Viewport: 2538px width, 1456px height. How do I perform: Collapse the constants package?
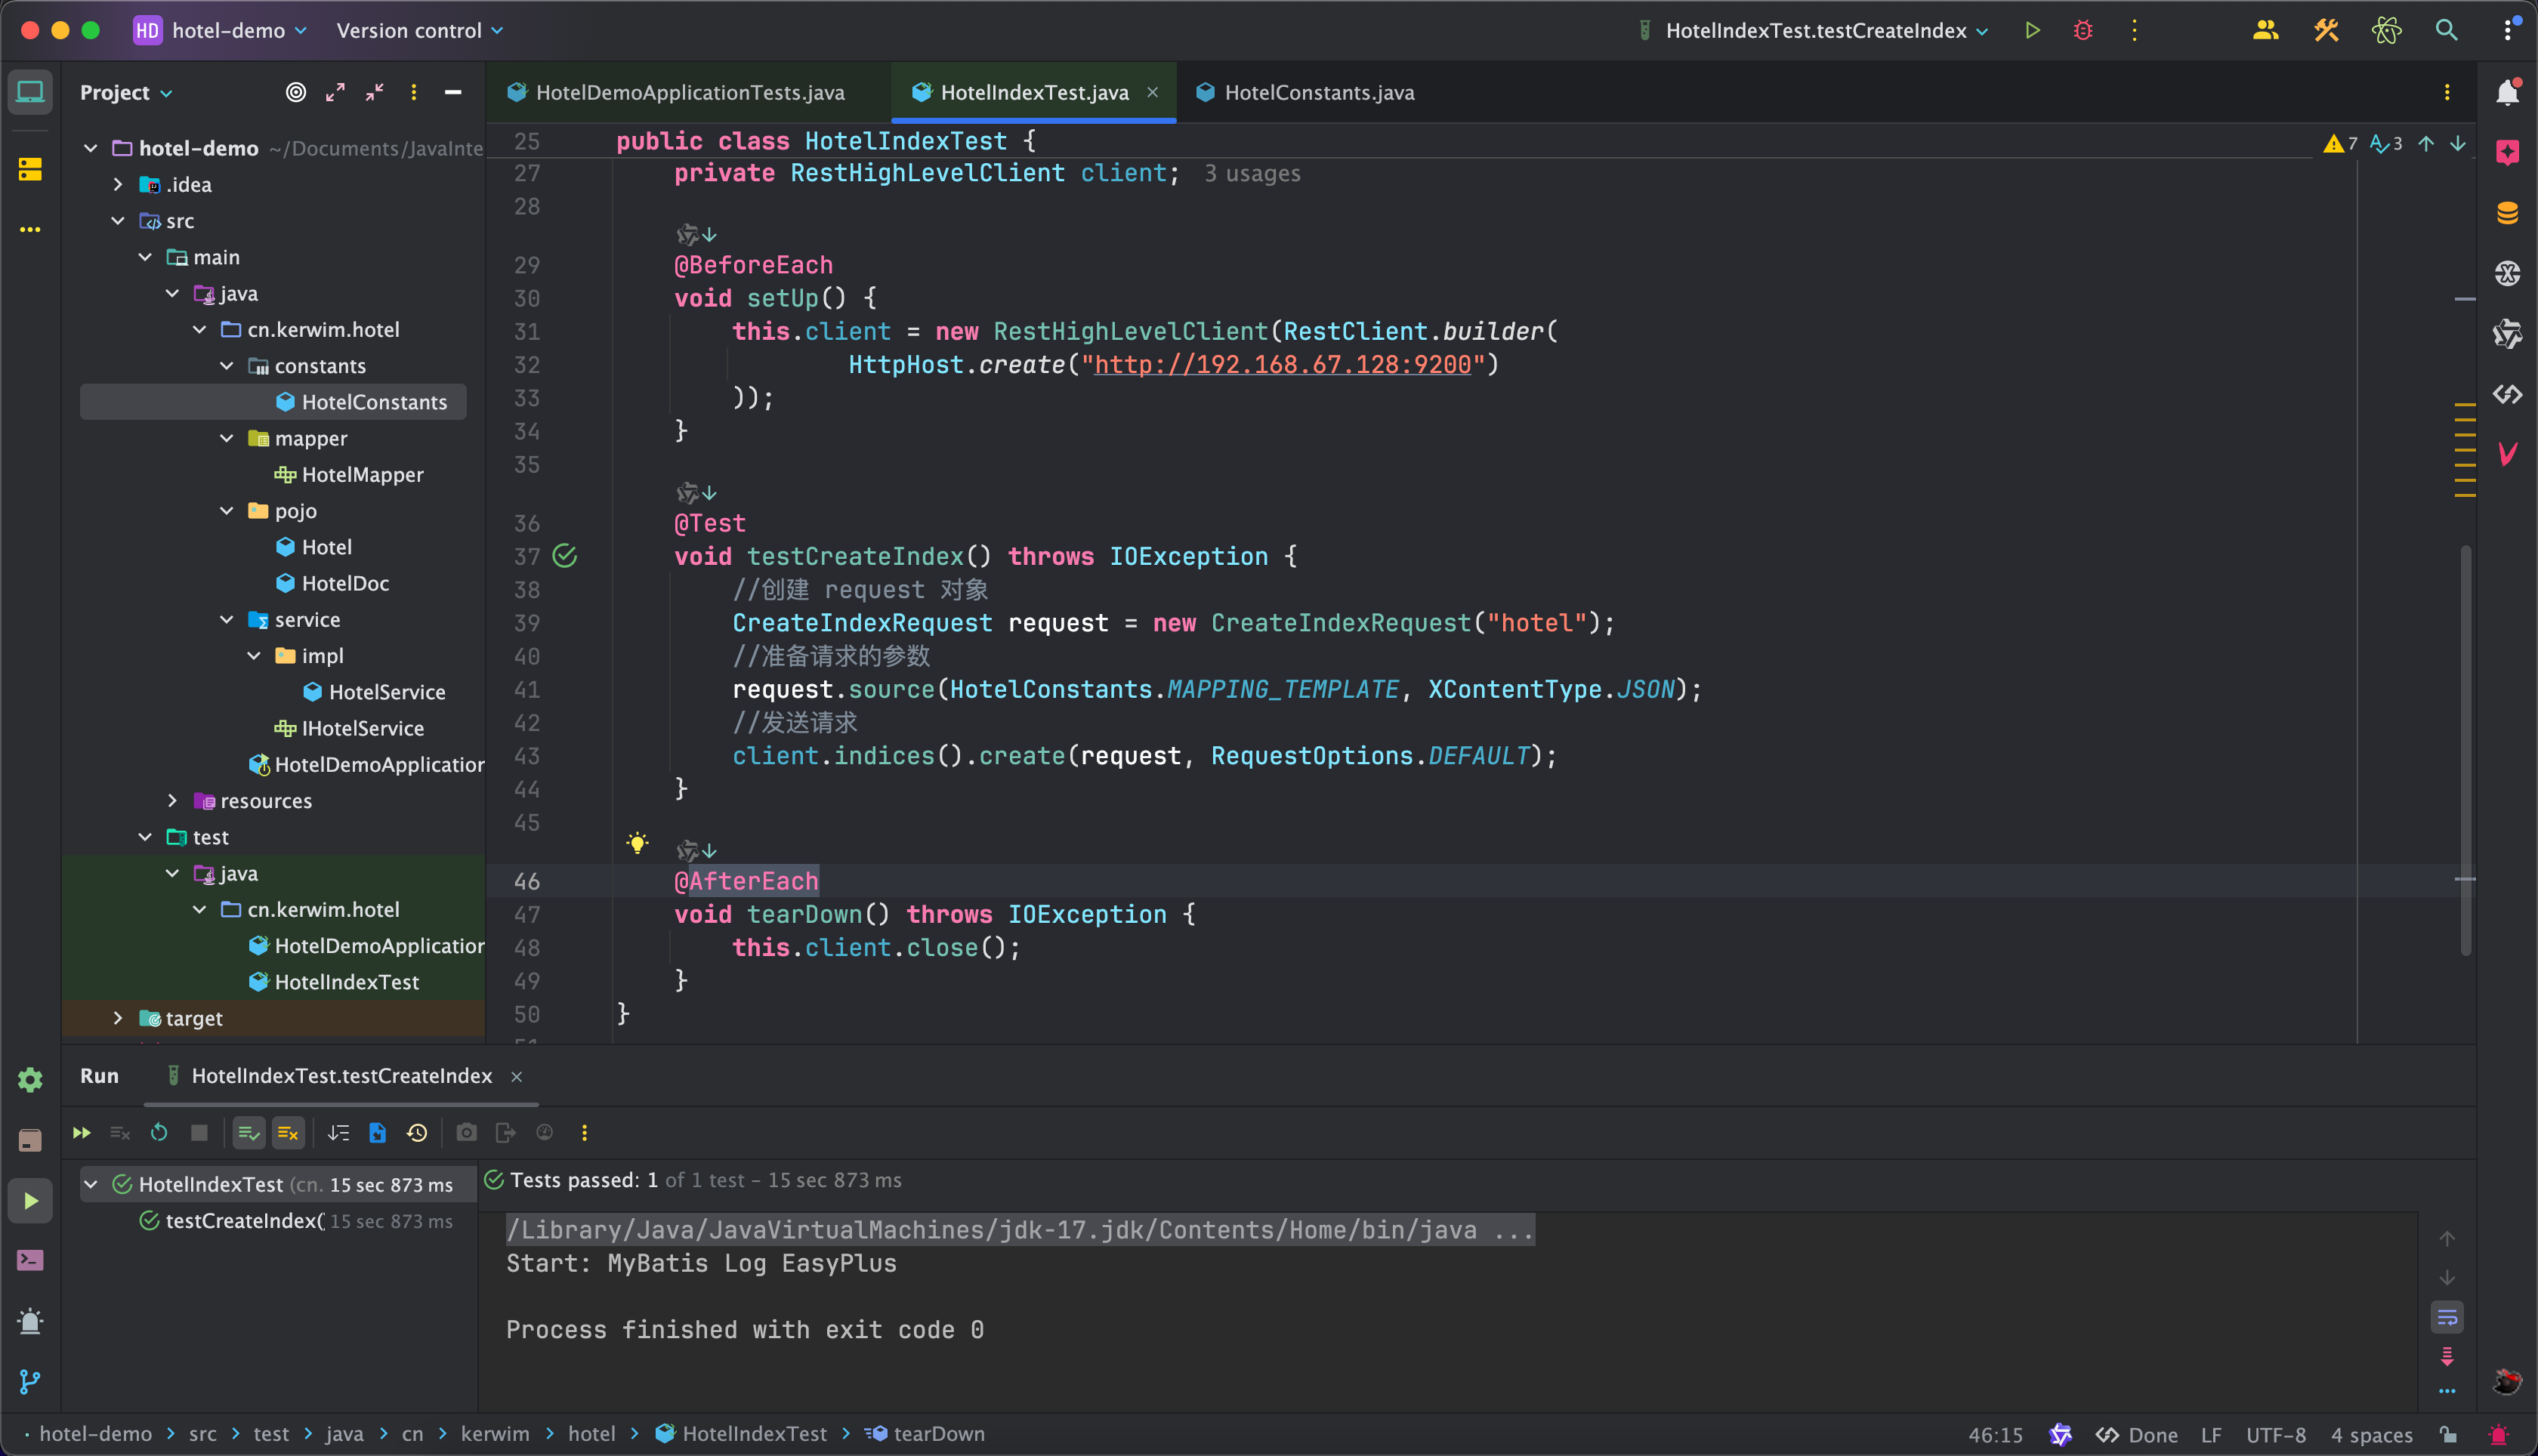[x=227, y=366]
